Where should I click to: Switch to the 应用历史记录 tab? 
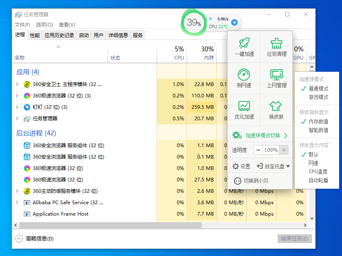pos(59,35)
